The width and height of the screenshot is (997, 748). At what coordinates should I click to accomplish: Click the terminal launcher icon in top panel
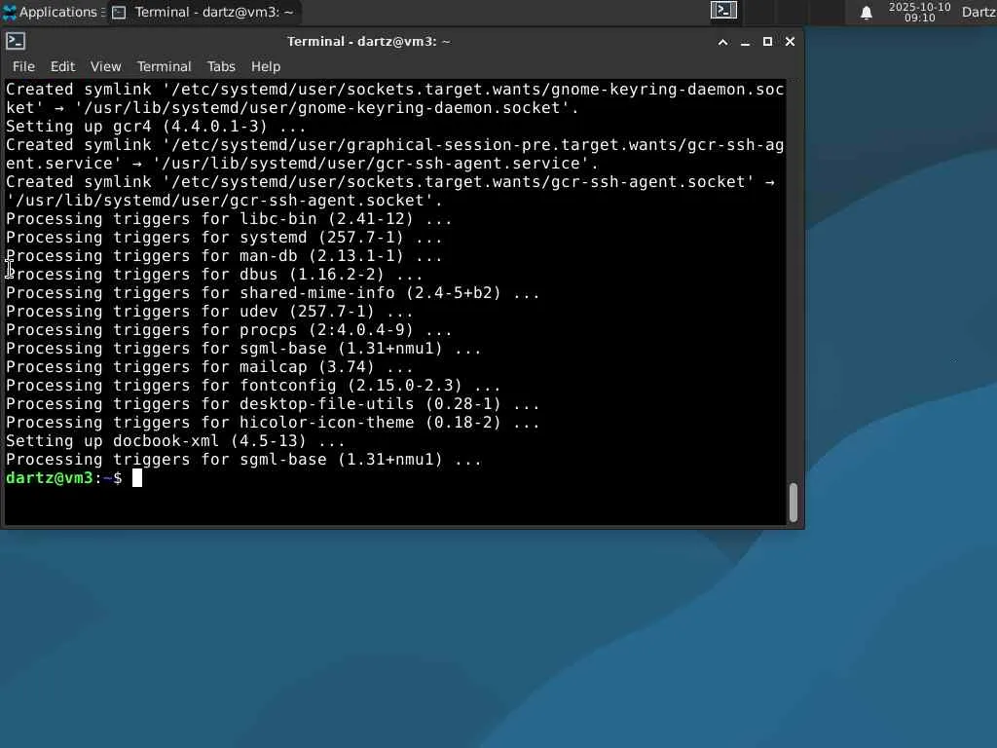[723, 11]
